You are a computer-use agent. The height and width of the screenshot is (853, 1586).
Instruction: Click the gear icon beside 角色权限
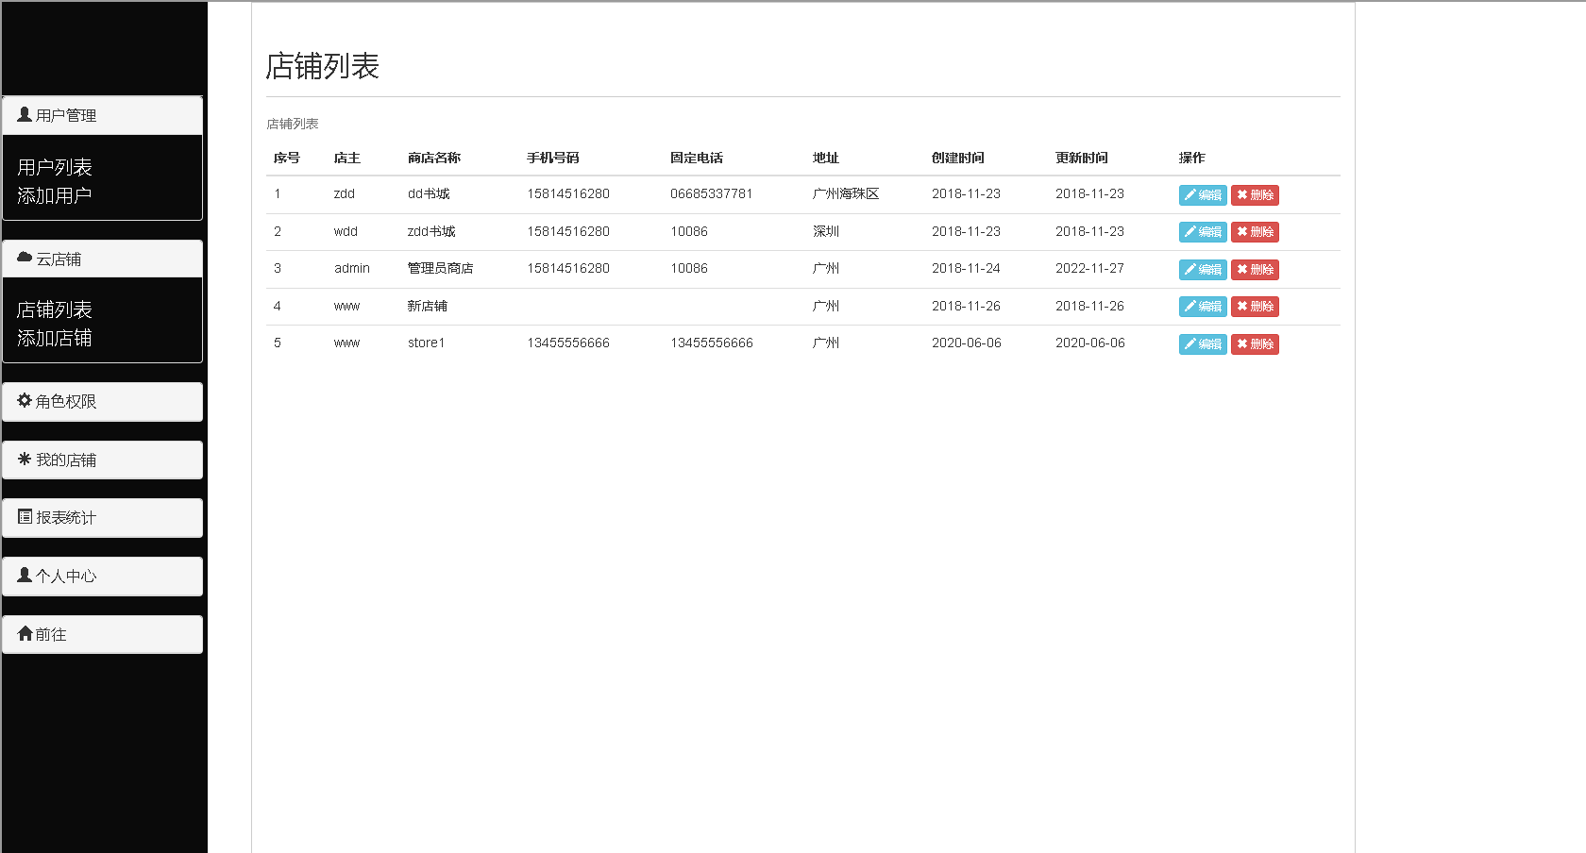point(25,400)
